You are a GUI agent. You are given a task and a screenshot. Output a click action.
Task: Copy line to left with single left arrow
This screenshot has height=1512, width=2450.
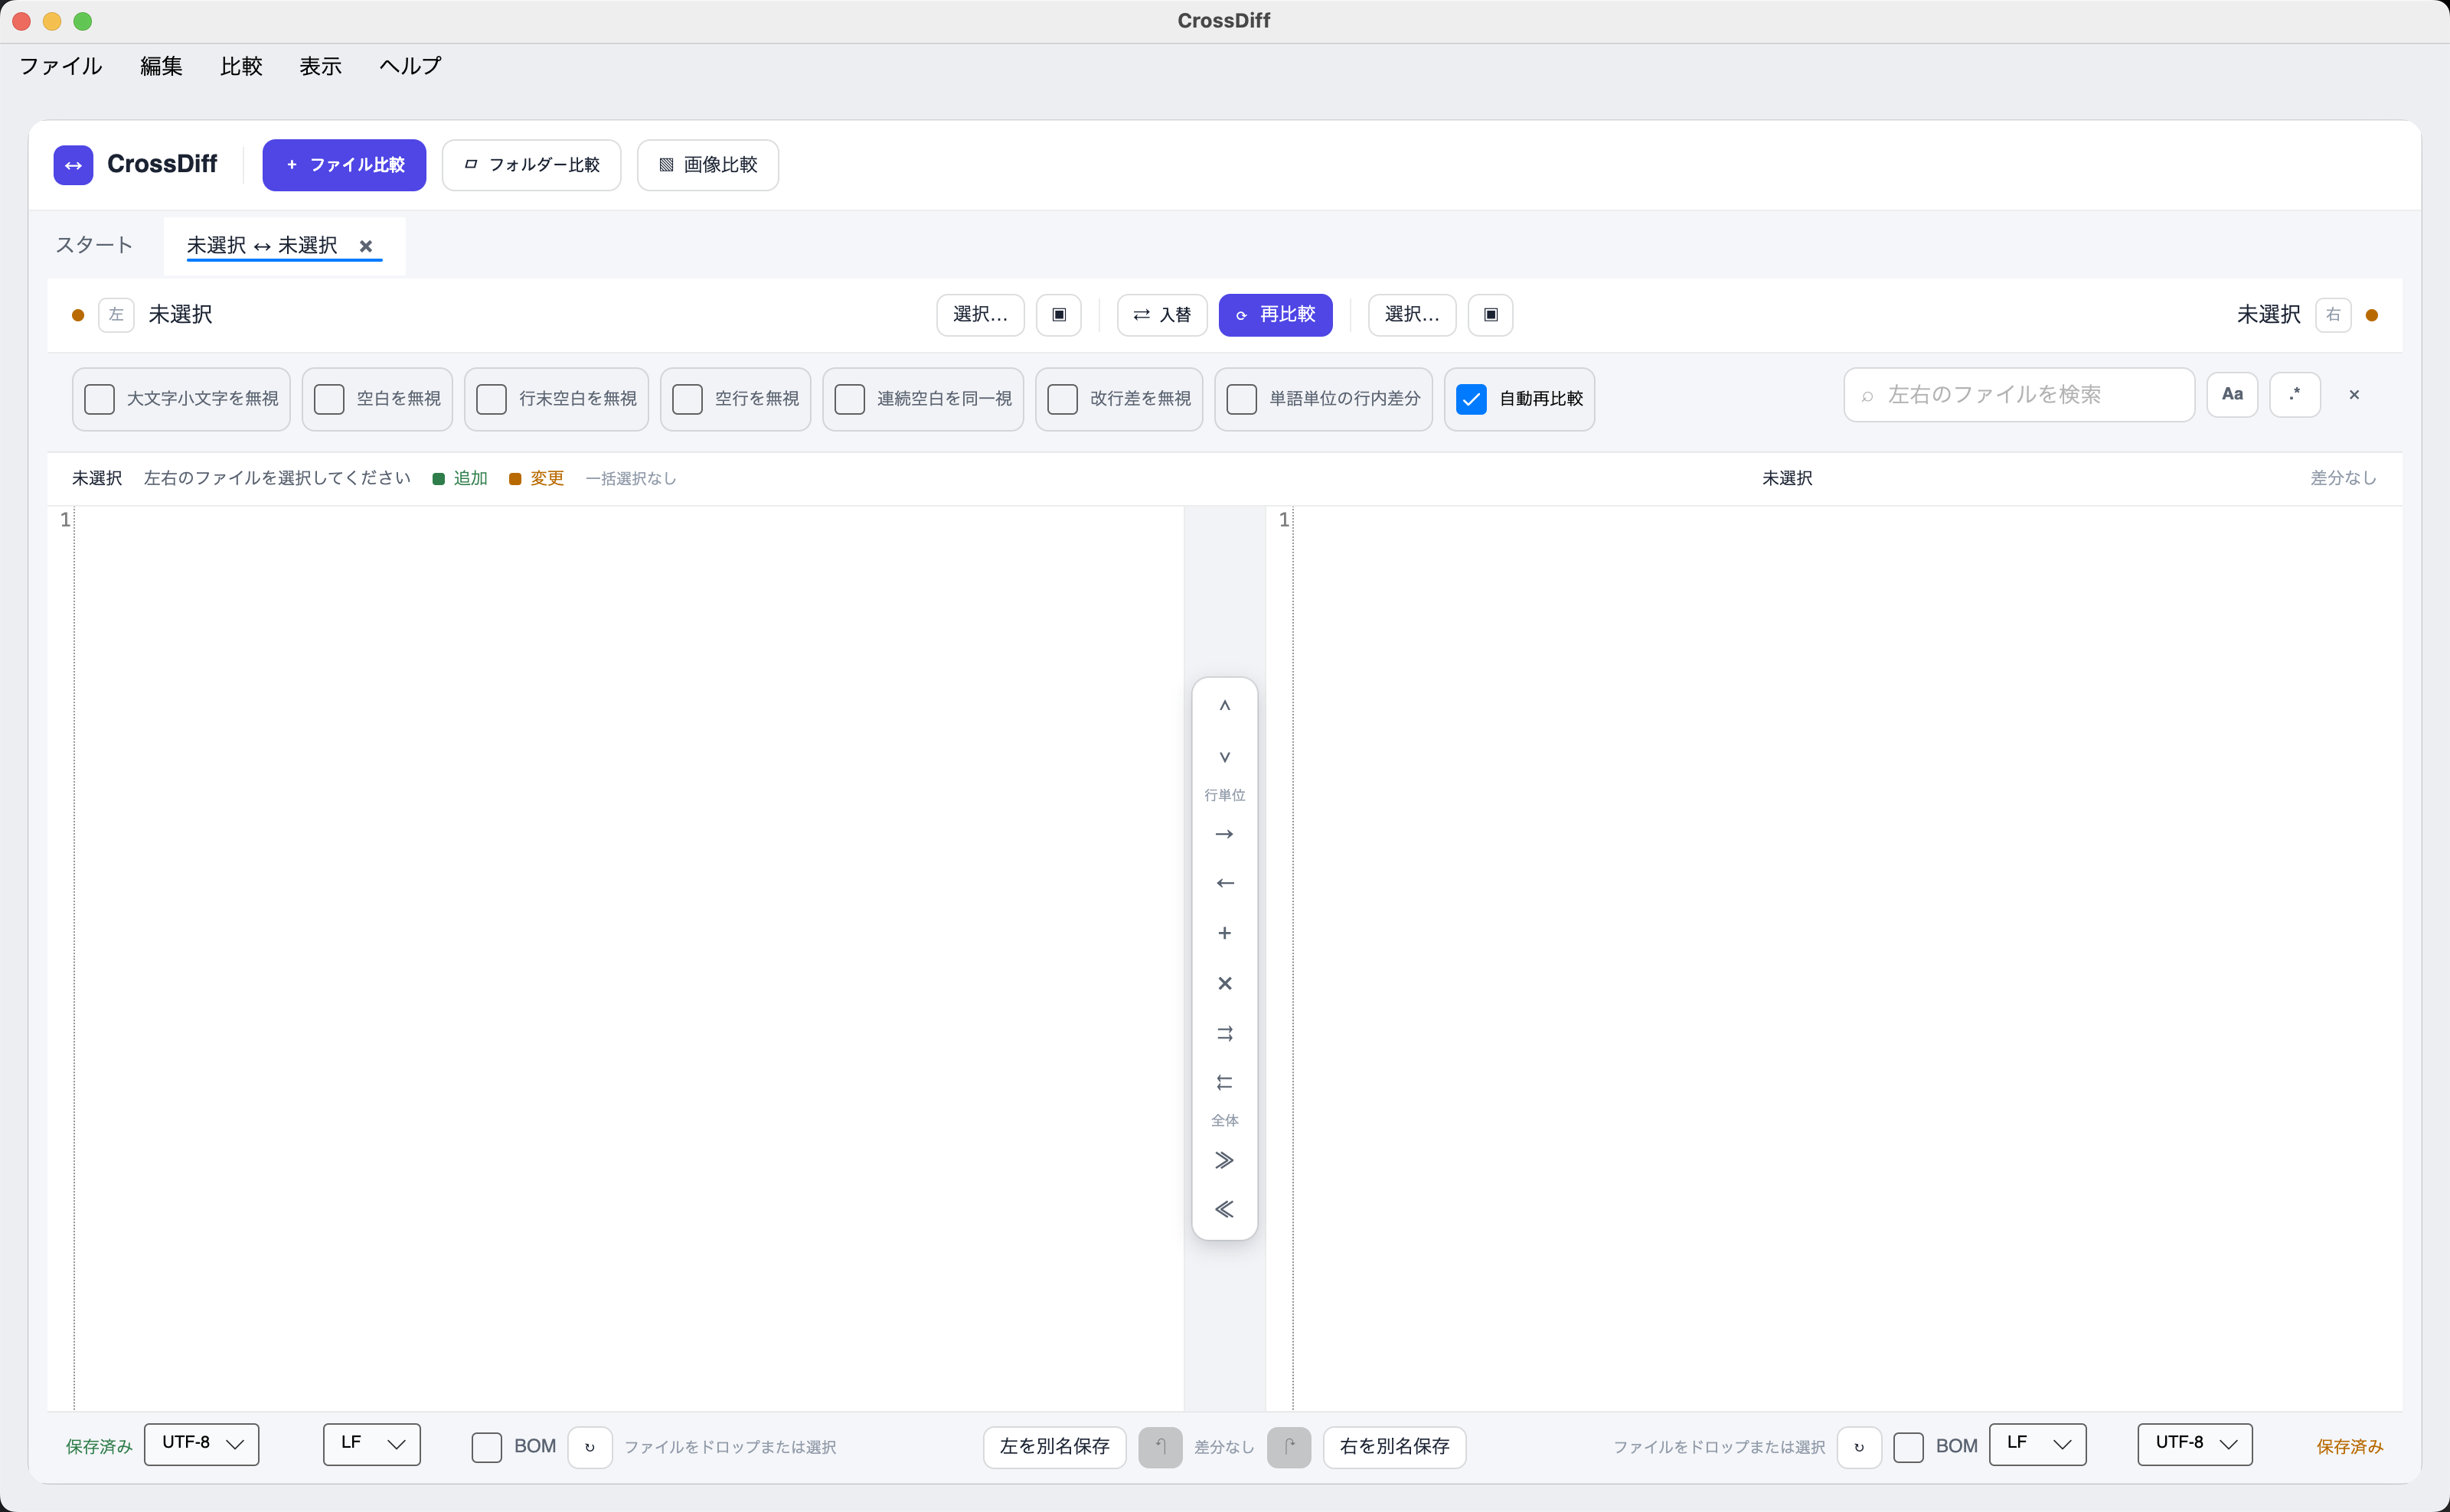click(1224, 883)
